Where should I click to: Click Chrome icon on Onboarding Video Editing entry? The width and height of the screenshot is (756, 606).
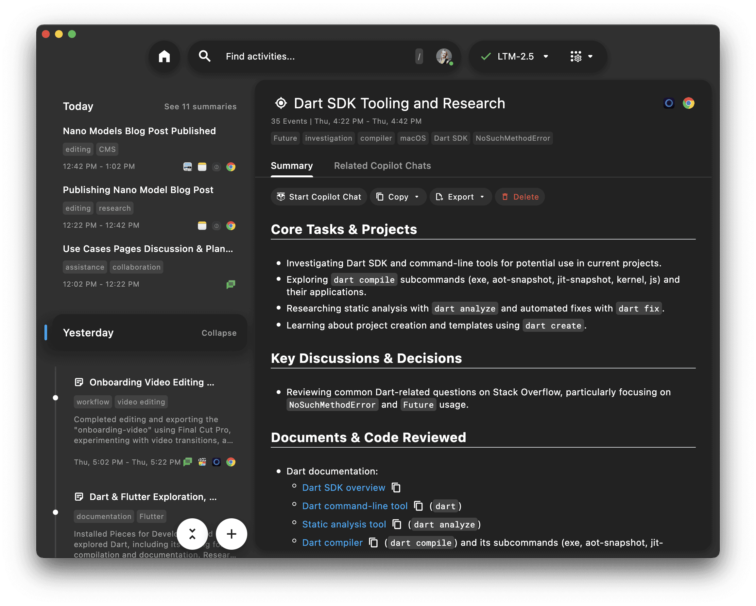pos(231,462)
